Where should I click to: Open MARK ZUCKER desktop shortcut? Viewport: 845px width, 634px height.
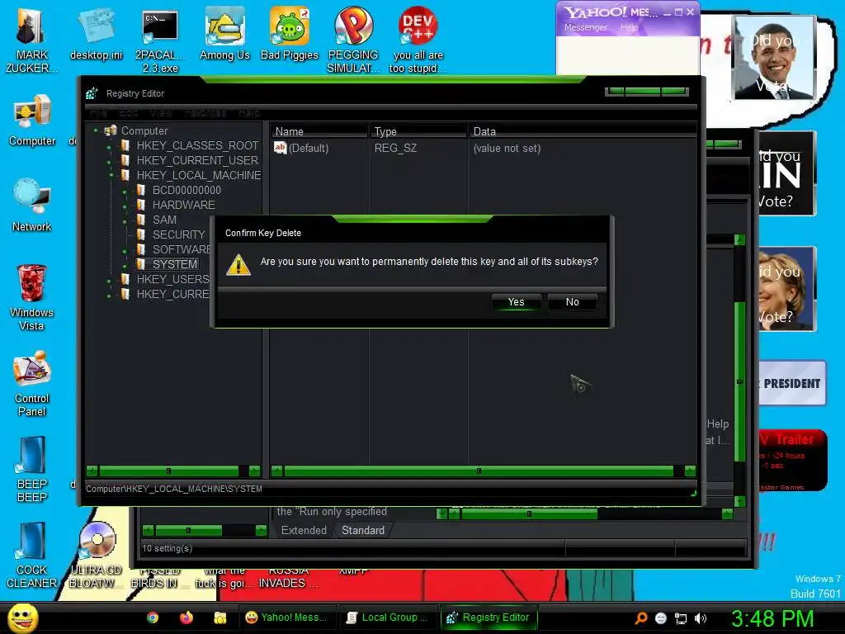point(32,41)
